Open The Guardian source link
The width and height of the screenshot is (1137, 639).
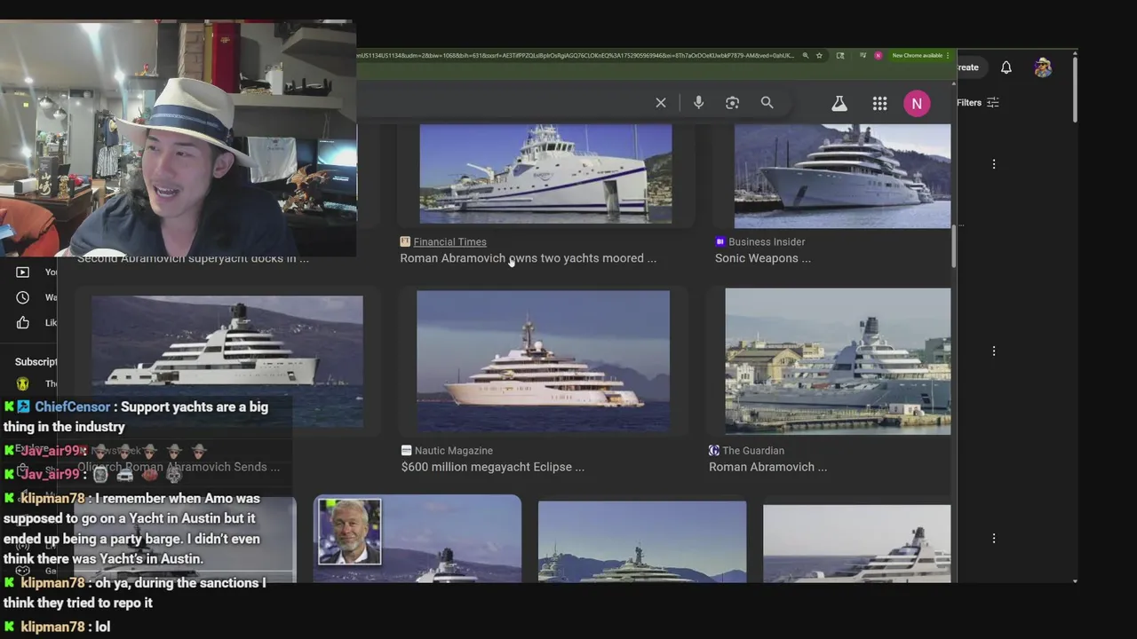(753, 451)
